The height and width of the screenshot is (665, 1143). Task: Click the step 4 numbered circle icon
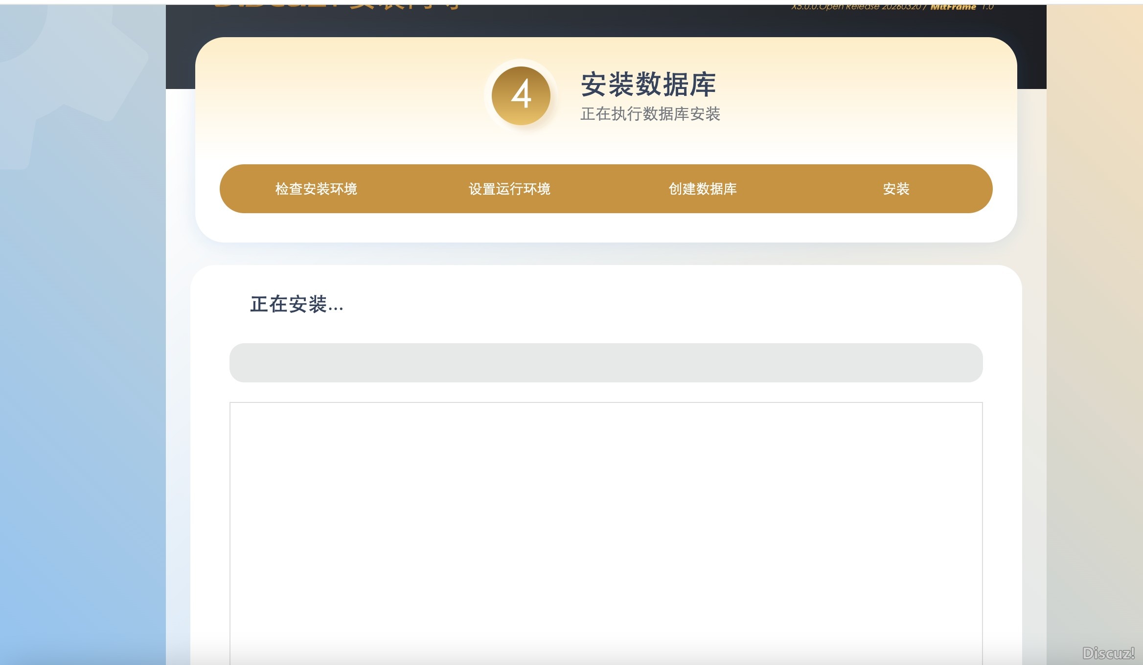tap(521, 96)
